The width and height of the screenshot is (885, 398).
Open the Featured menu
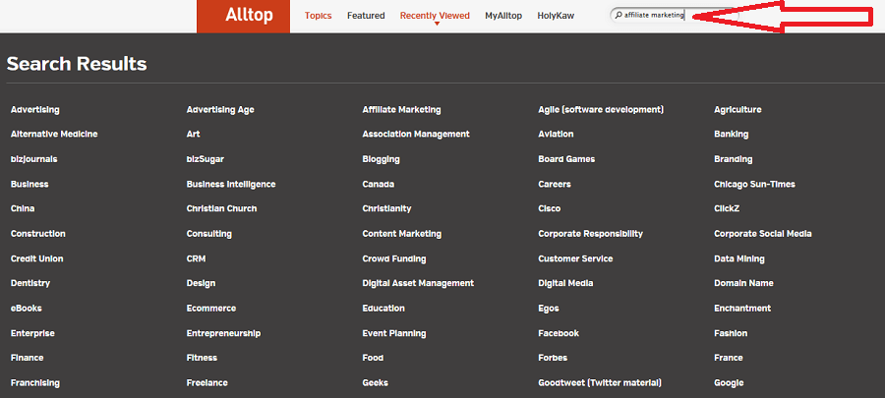tap(366, 16)
